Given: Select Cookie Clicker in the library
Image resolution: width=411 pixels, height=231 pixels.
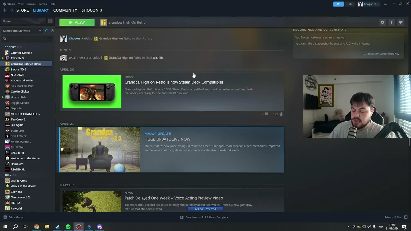Looking at the screenshot, I should tap(20, 92).
